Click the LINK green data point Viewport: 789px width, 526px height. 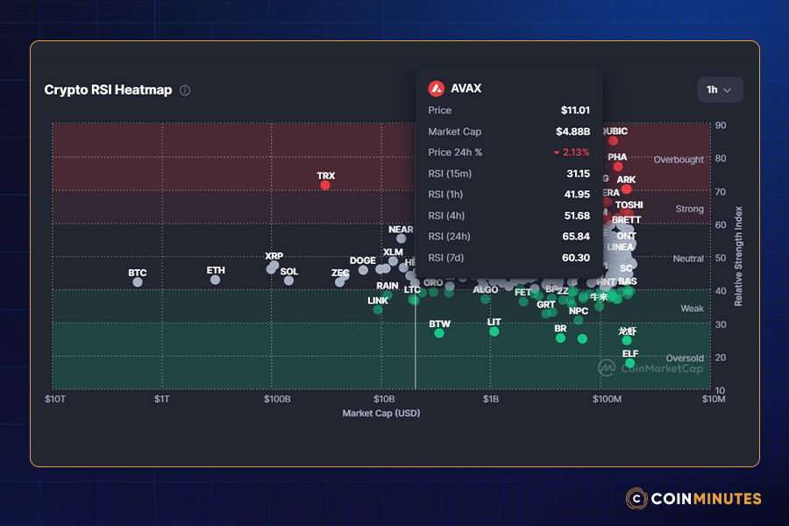coord(378,309)
